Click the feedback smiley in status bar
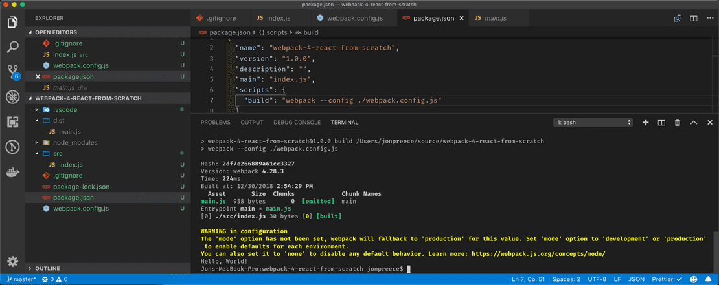719x285 pixels. click(x=694, y=279)
